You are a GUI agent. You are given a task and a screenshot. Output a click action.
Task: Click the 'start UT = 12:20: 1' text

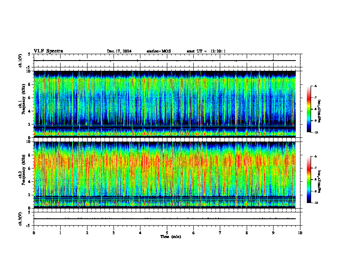tap(206, 51)
